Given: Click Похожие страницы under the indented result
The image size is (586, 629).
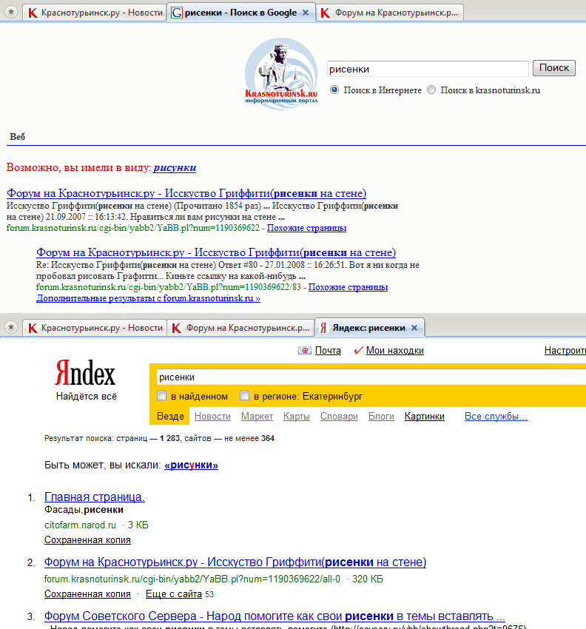Looking at the screenshot, I should [x=348, y=287].
